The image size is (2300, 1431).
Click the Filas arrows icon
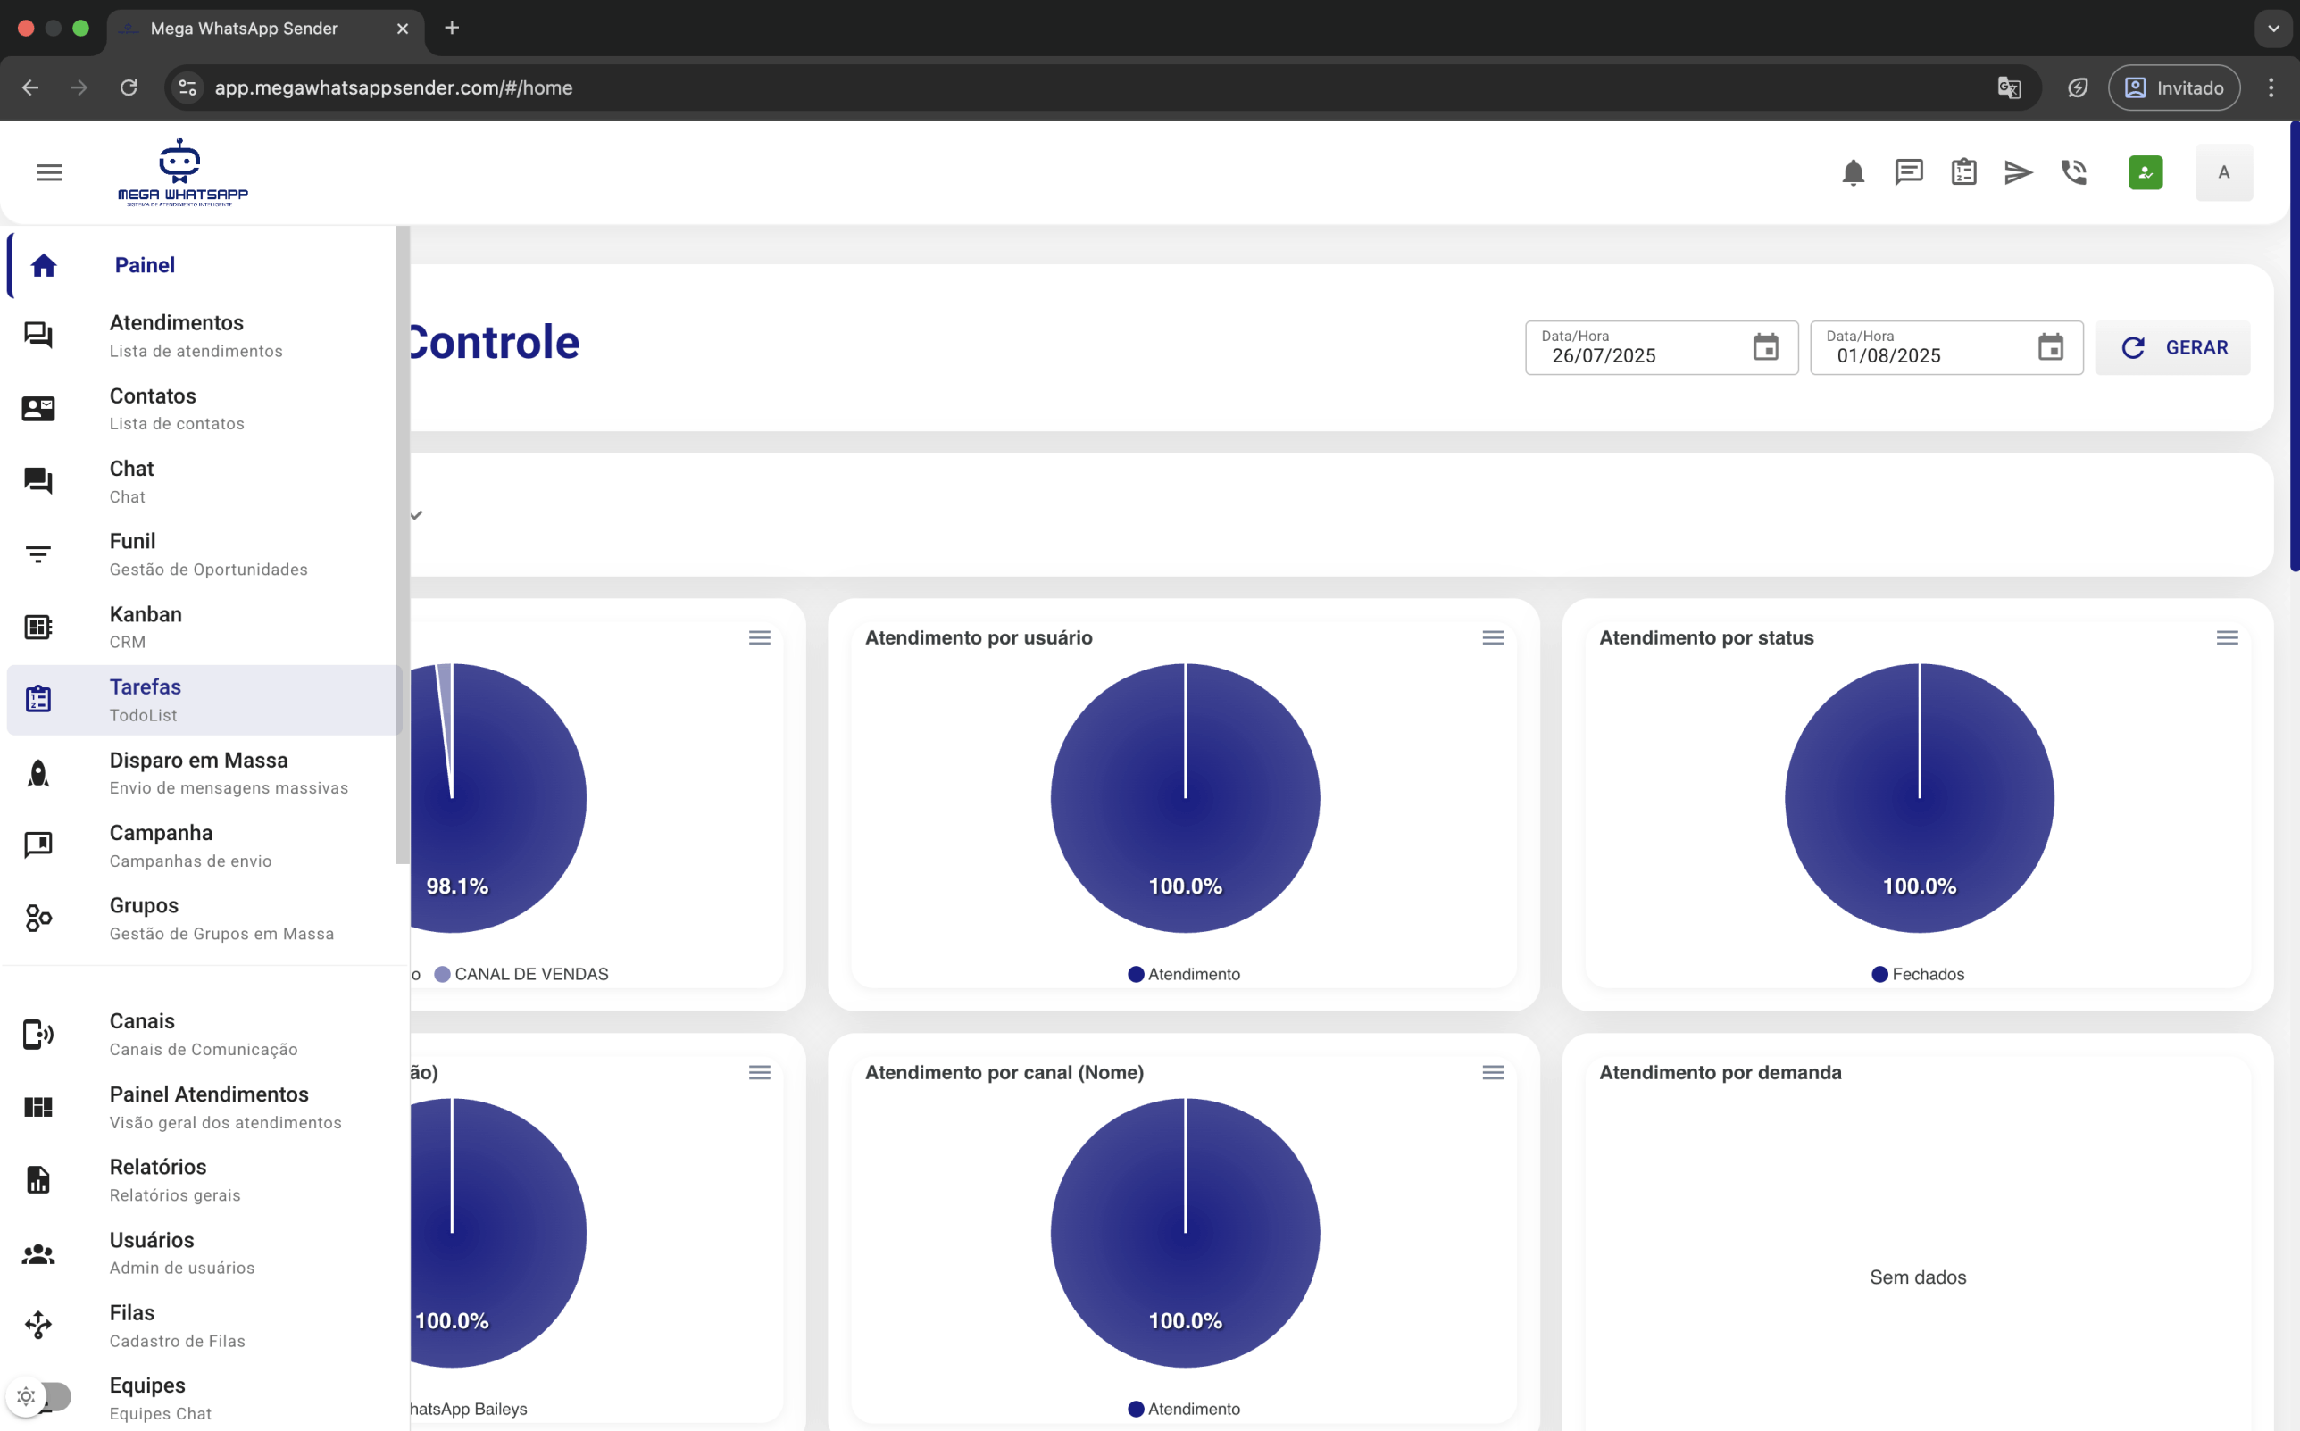point(37,1325)
